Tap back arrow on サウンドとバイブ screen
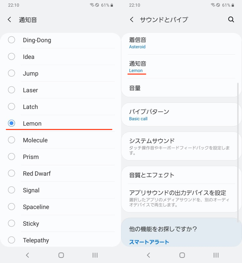The width and height of the screenshot is (242, 263). 132,20
